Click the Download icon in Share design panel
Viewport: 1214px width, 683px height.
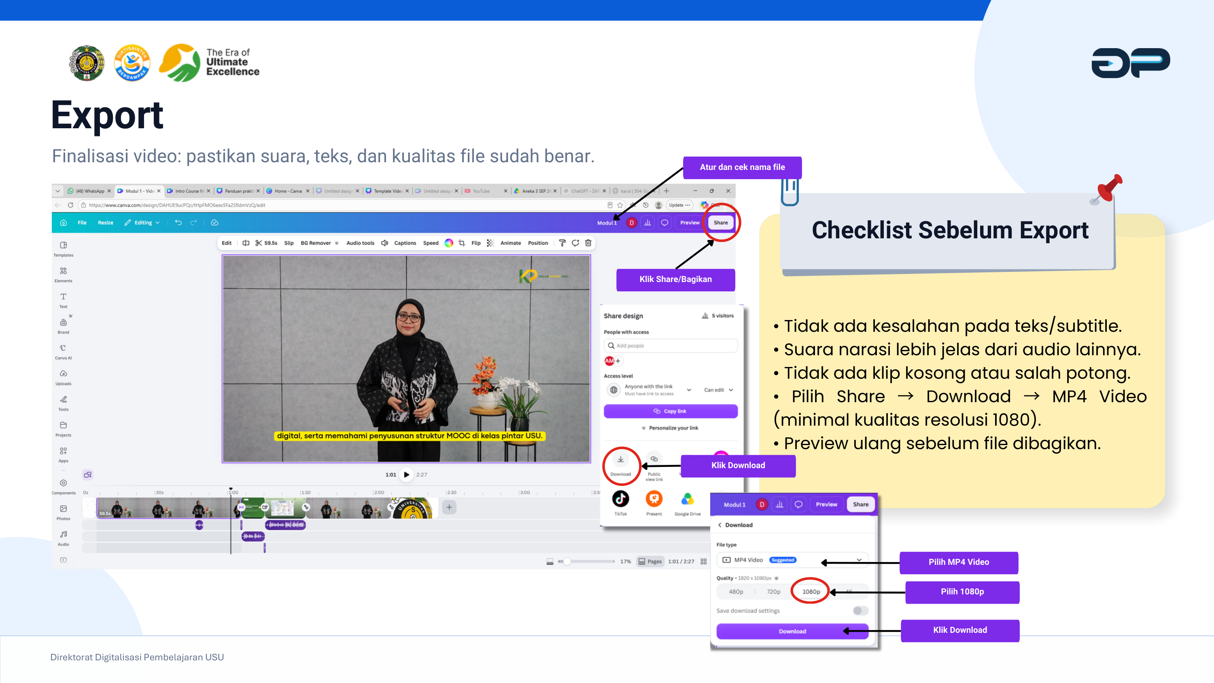click(621, 464)
